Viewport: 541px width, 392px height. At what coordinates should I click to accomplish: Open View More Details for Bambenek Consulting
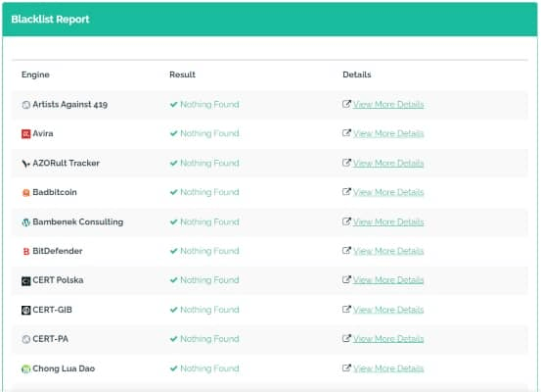tap(388, 221)
